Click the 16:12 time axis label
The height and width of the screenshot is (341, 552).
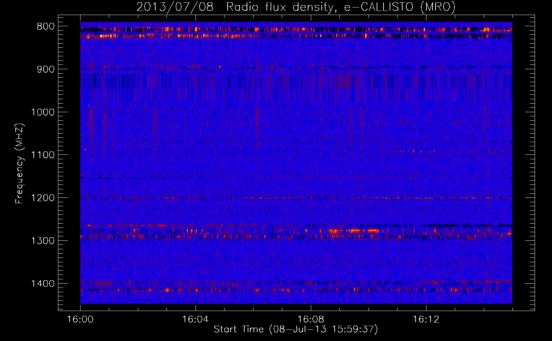coord(426,320)
